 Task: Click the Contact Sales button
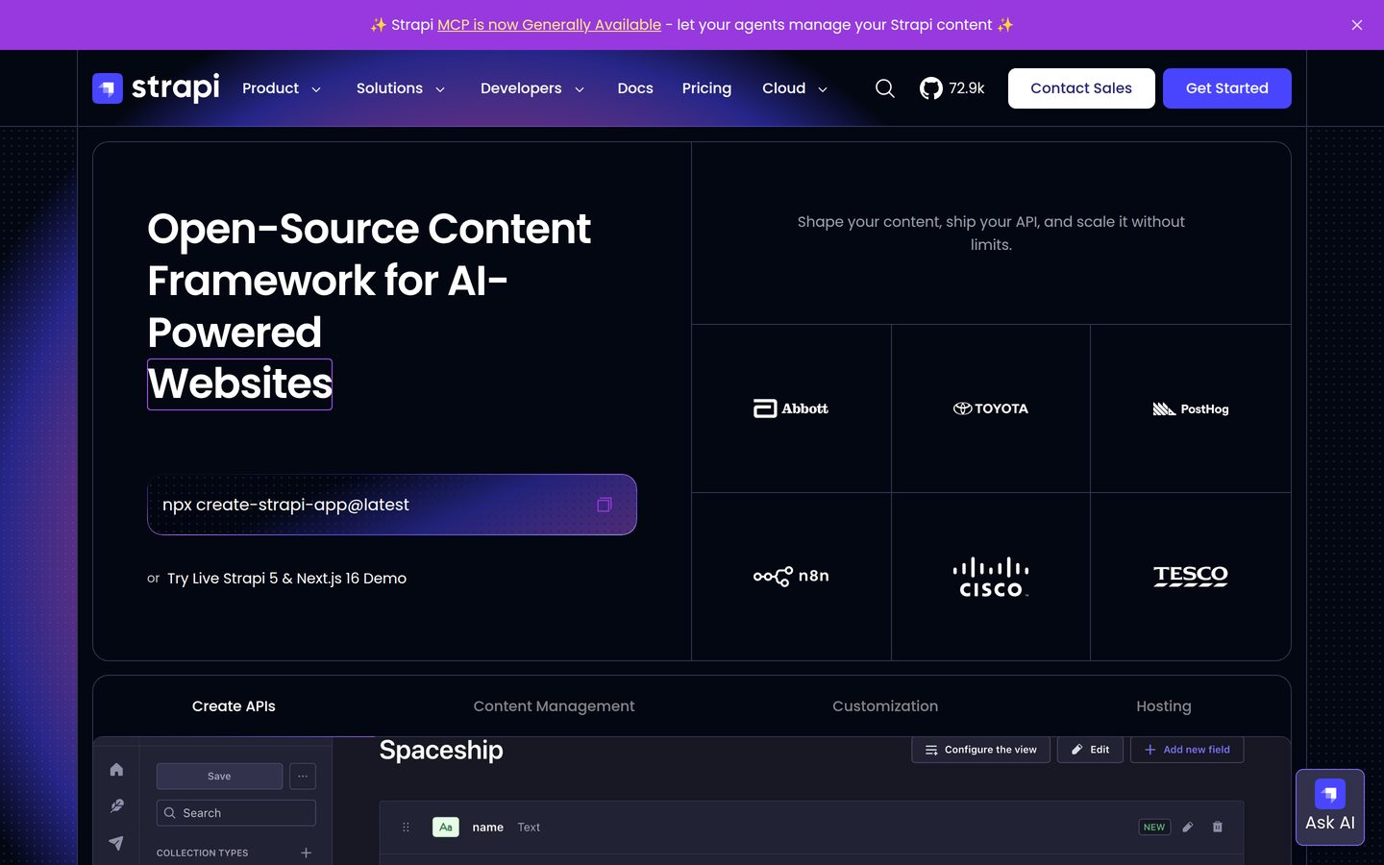coord(1081,88)
